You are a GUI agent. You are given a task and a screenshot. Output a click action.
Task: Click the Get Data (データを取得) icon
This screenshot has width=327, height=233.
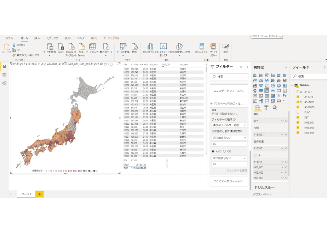click(50, 47)
